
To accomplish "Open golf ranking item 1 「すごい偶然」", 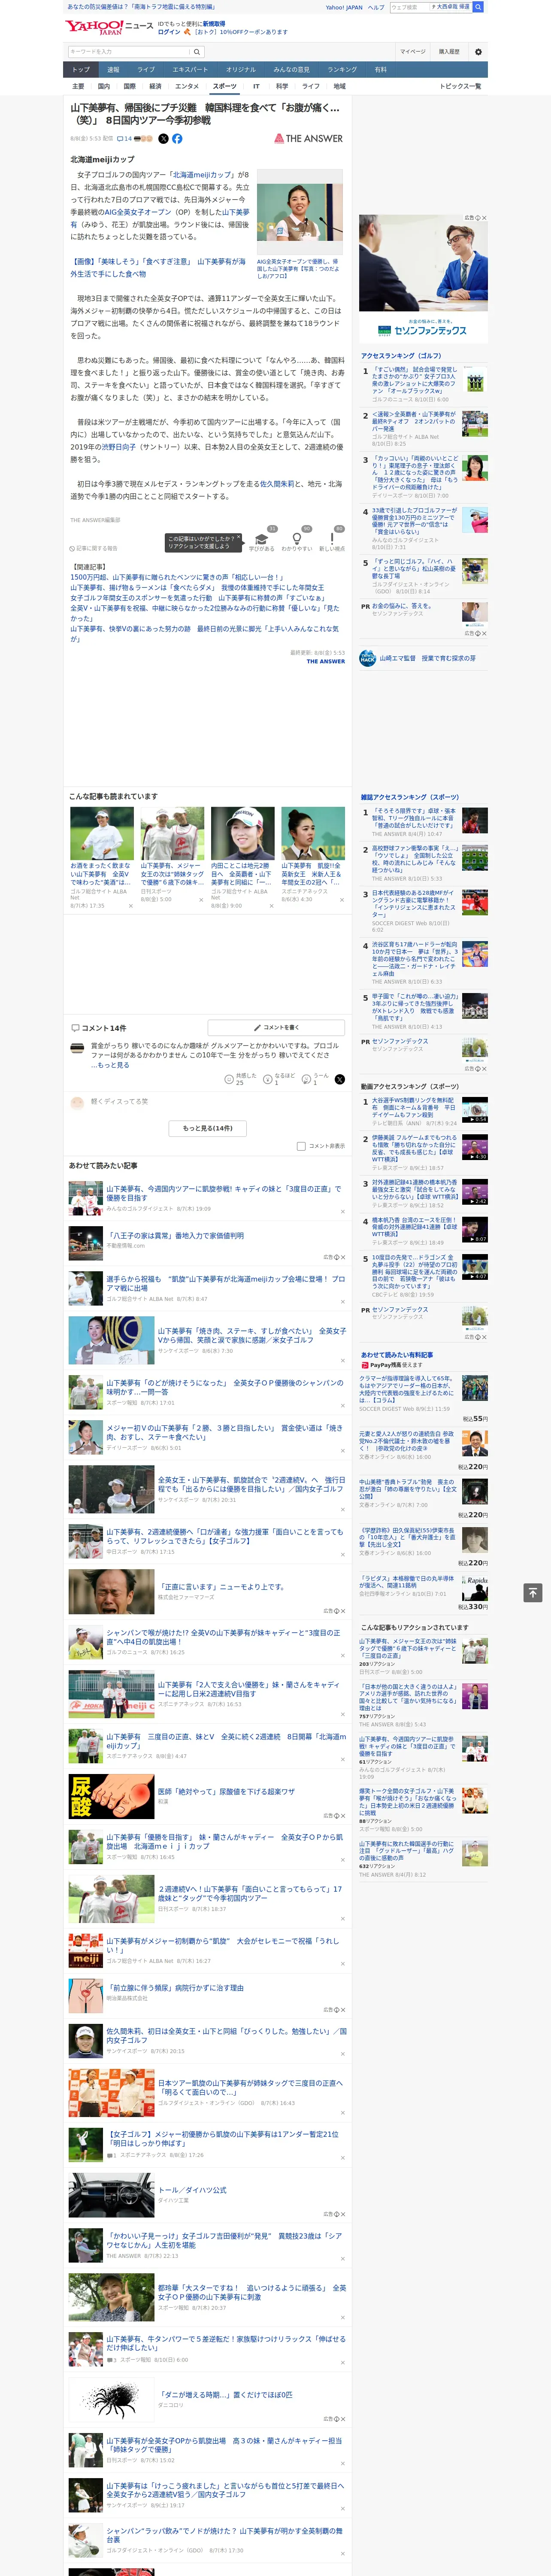I will 414,381.
